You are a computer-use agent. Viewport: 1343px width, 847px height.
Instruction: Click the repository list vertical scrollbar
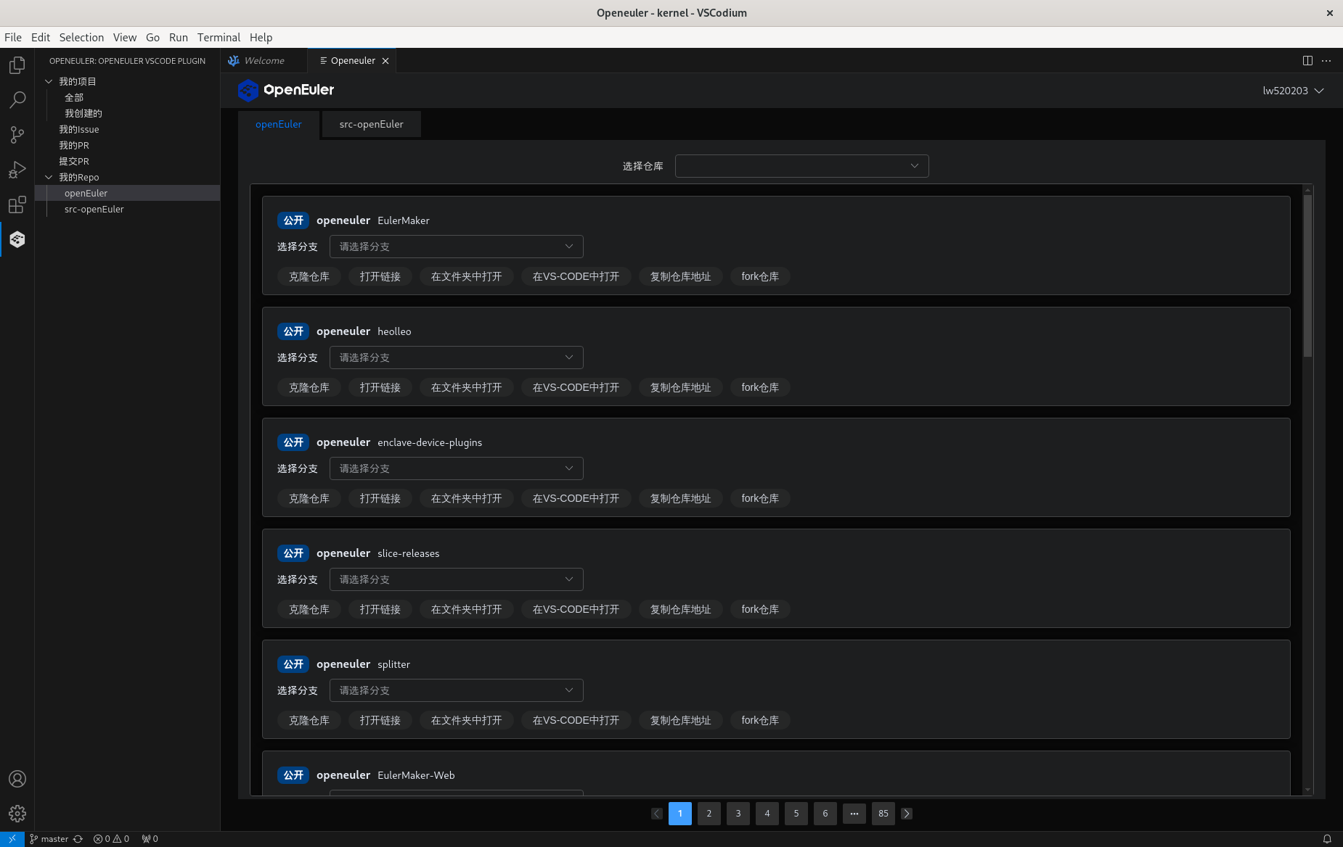(1307, 276)
